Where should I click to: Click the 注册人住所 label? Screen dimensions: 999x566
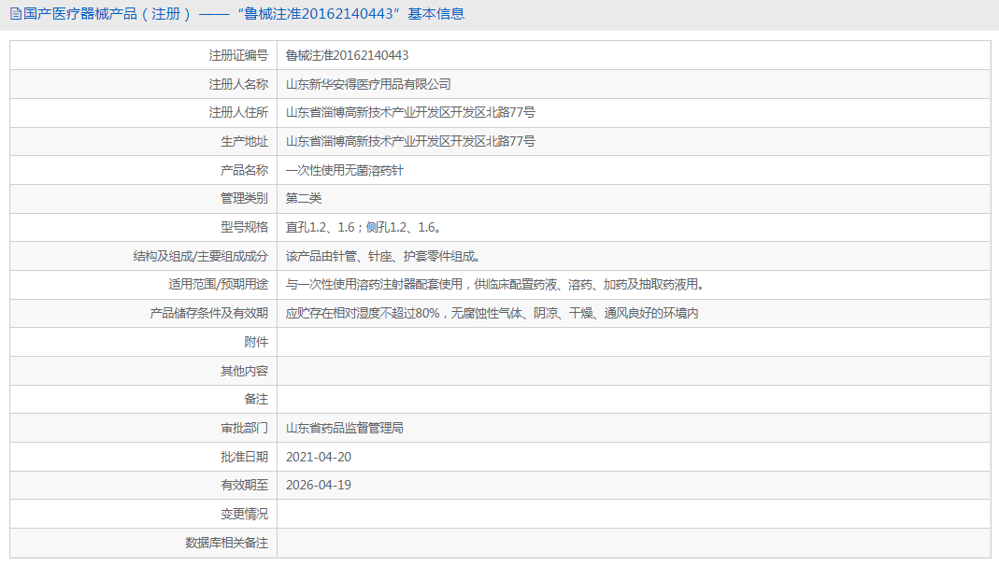[x=238, y=113]
